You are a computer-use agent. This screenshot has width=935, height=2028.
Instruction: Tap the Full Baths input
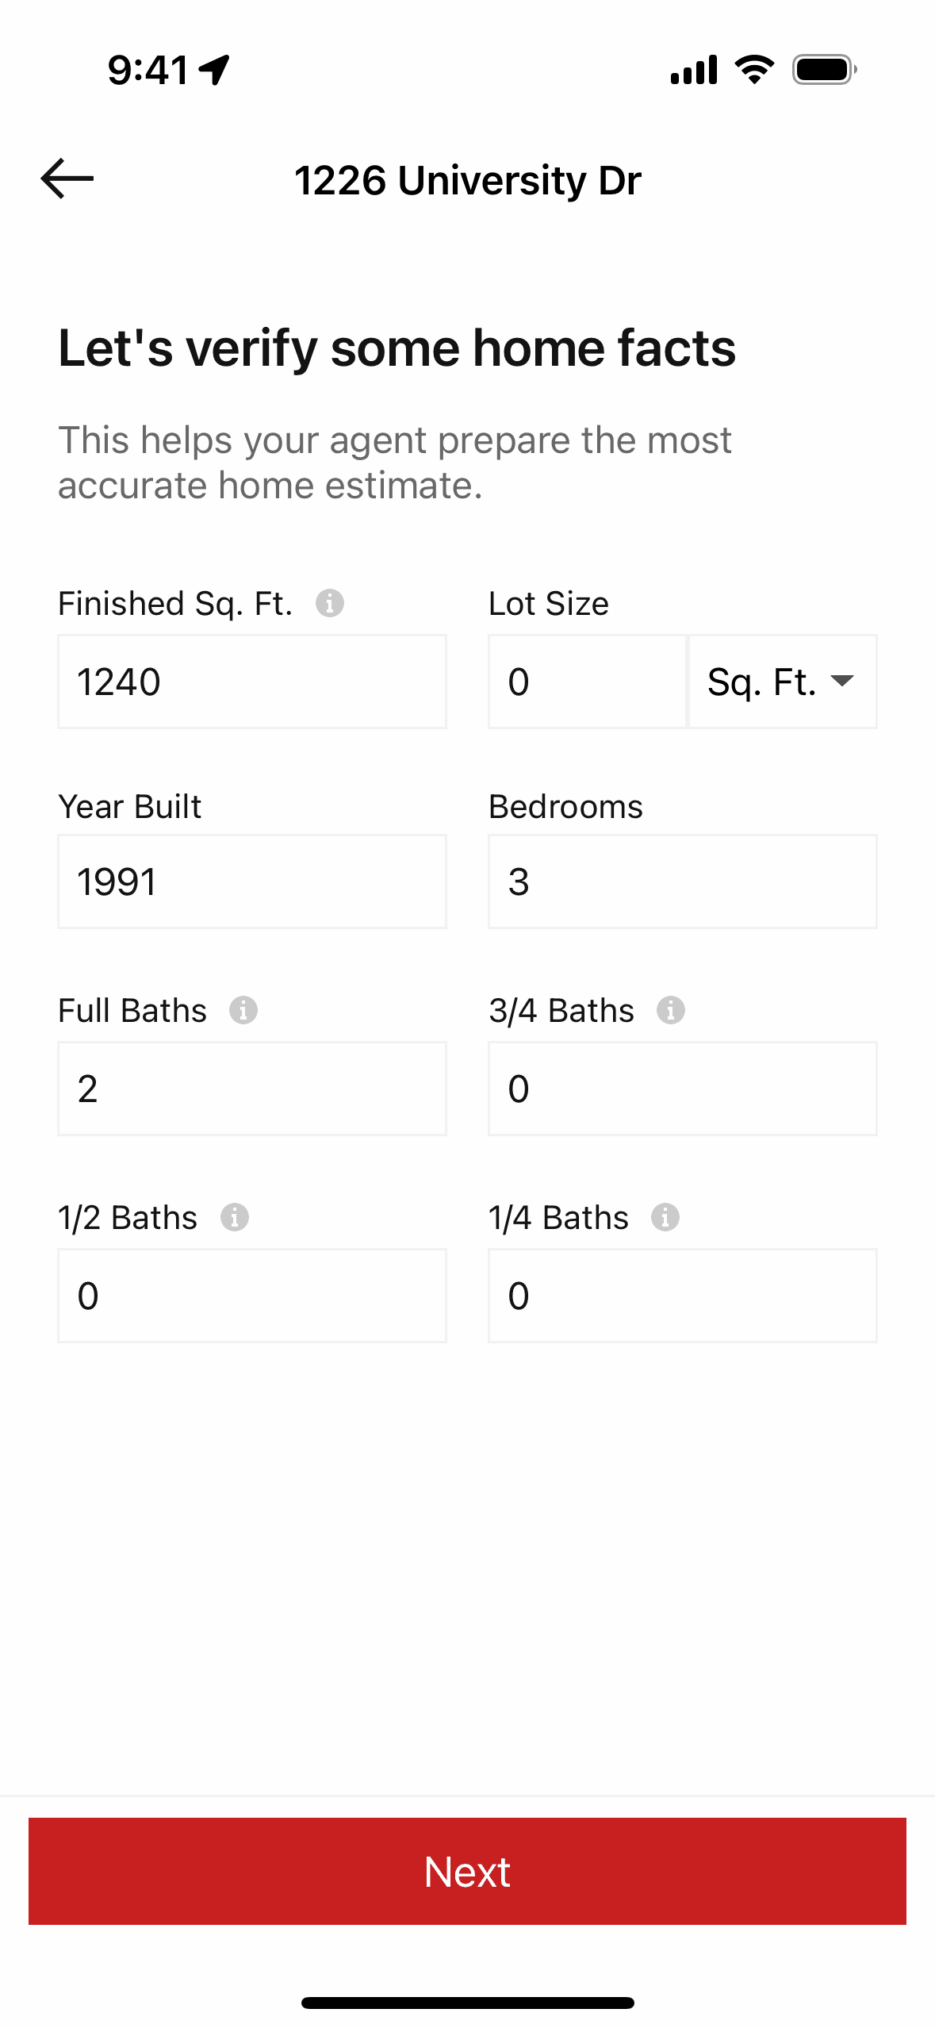click(252, 1089)
